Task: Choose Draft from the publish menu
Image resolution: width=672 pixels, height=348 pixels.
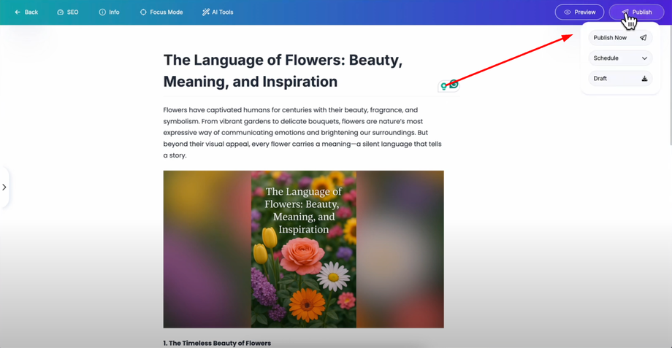Action: click(x=601, y=79)
